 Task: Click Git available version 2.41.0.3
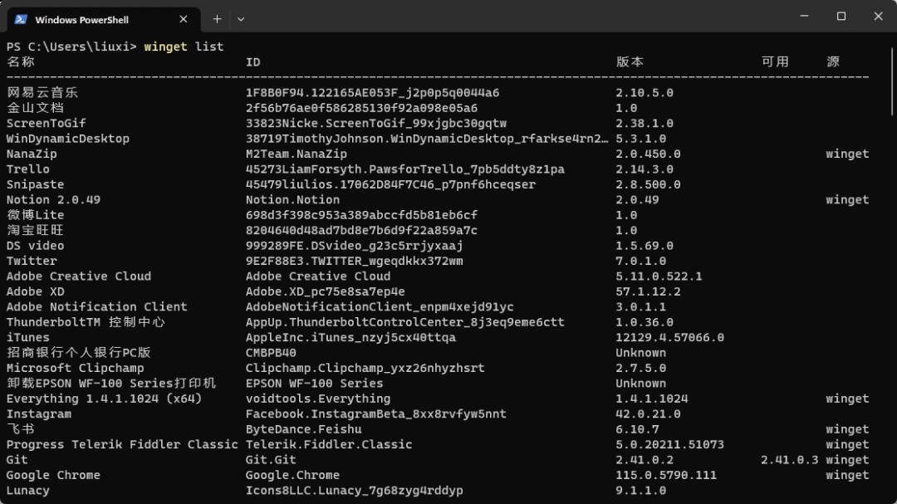pyautogui.click(x=790, y=460)
